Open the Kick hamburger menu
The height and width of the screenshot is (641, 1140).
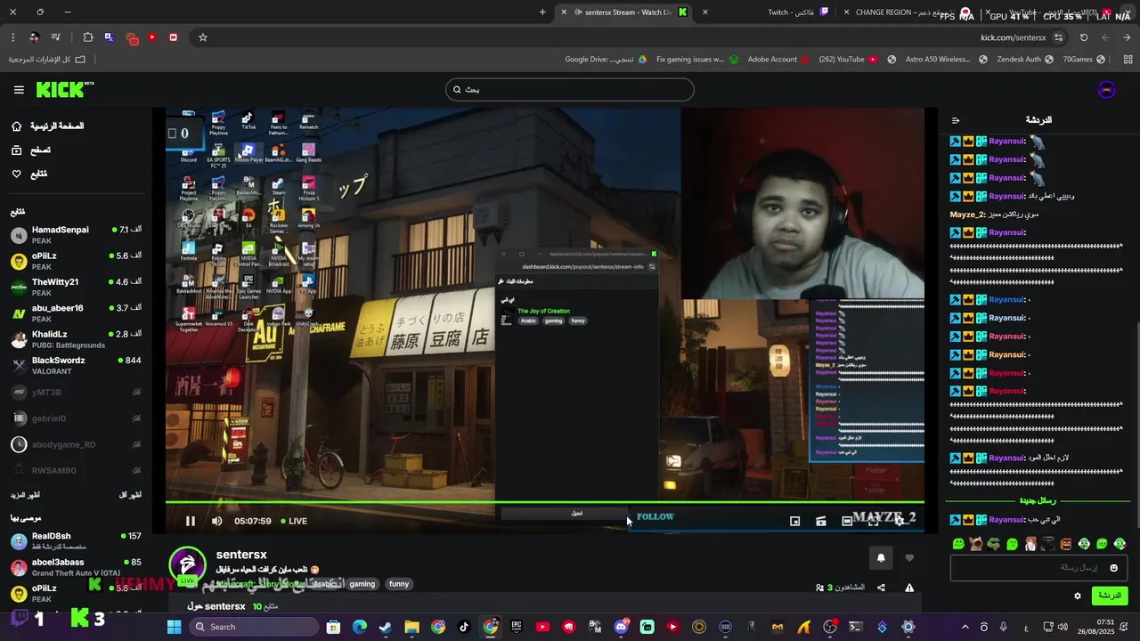19,90
